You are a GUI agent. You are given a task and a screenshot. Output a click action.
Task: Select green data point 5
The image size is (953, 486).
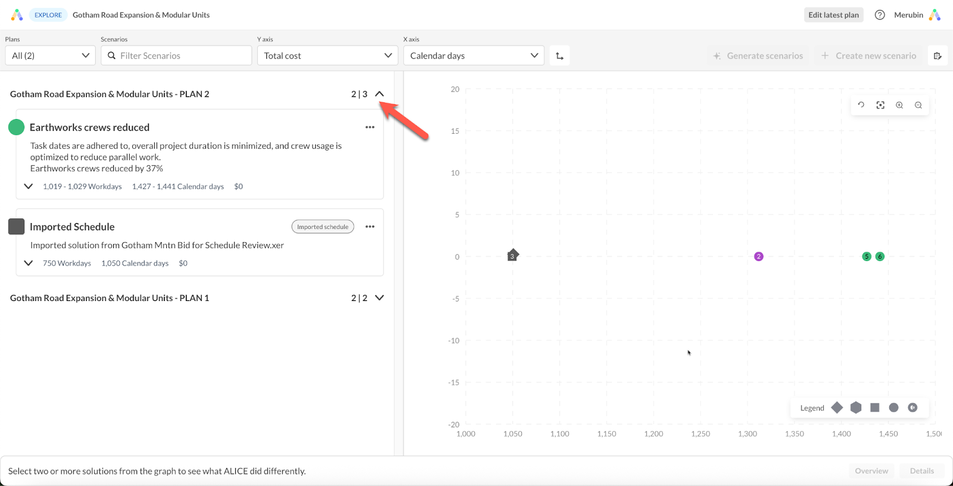(867, 256)
